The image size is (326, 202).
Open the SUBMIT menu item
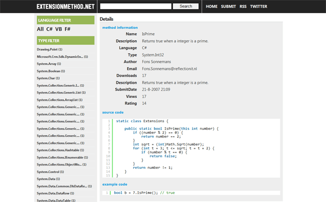[228, 7]
